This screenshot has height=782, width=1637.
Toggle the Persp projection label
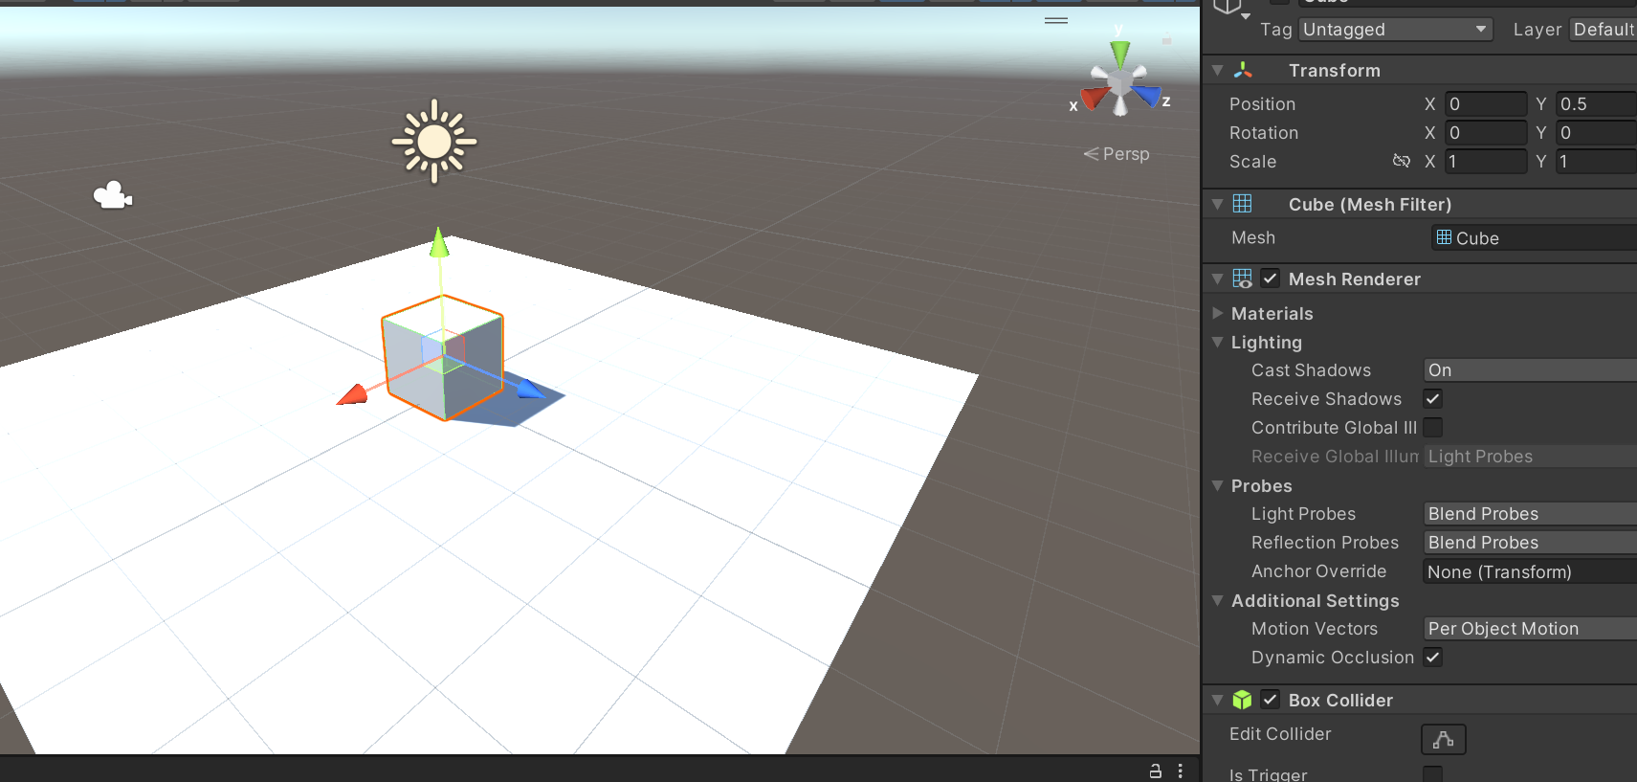[1117, 154]
